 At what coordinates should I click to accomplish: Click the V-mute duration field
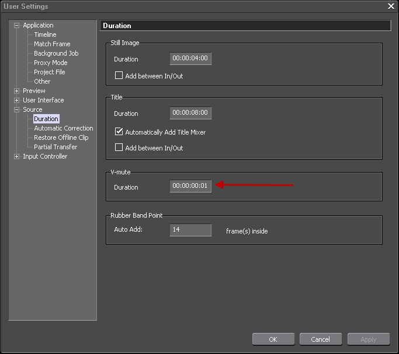tap(190, 186)
